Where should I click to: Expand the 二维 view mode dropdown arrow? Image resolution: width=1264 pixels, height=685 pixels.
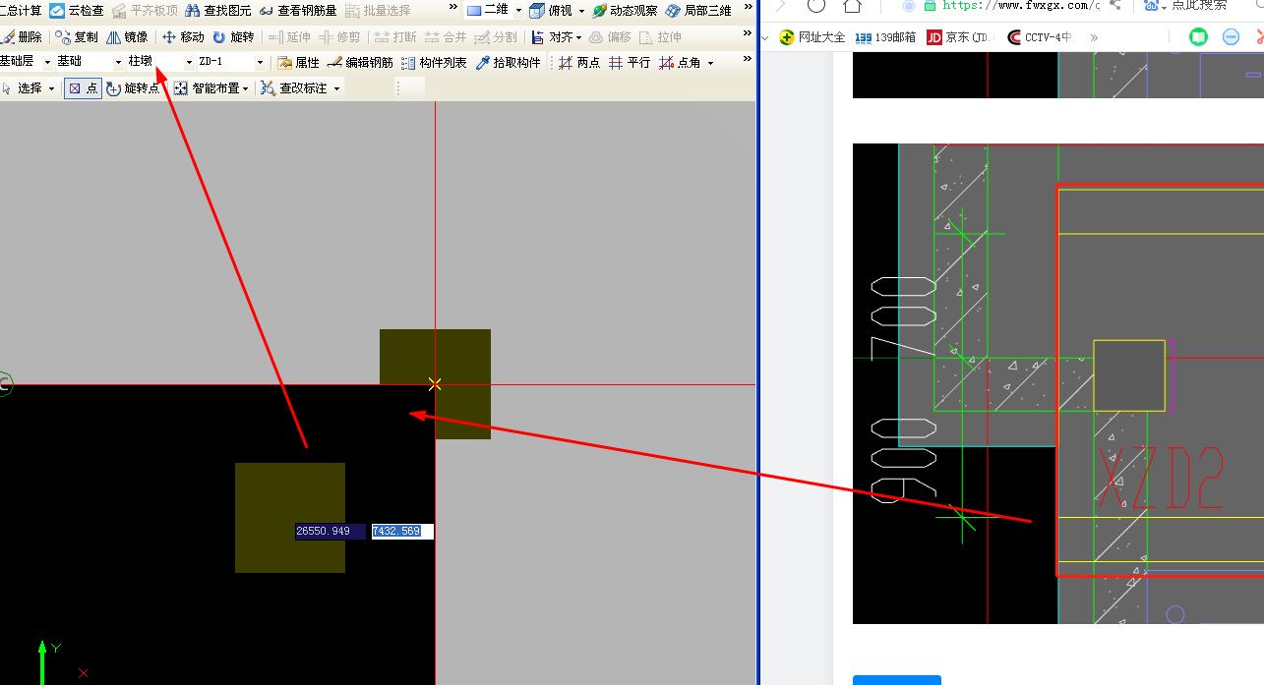518,11
